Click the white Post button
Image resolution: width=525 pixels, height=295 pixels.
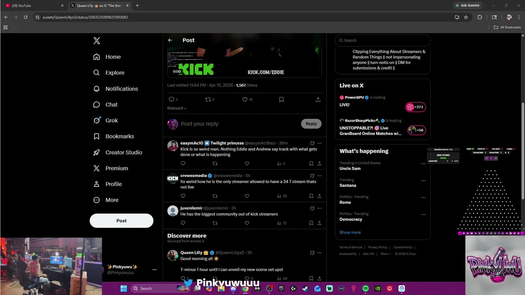pyautogui.click(x=121, y=220)
